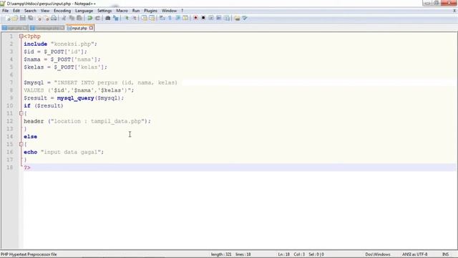
Task: Play back the recorded macro icon
Action: [x=211, y=18]
